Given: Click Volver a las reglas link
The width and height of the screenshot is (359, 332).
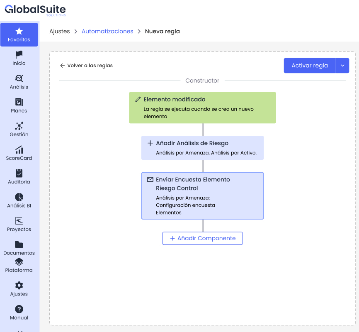Looking at the screenshot, I should click(90, 66).
